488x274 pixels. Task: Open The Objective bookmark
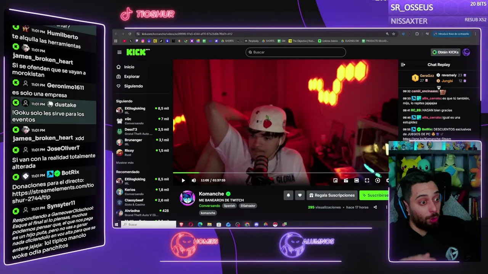point(302,41)
